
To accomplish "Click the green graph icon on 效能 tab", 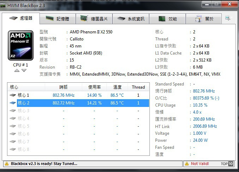I will (x=162, y=19).
